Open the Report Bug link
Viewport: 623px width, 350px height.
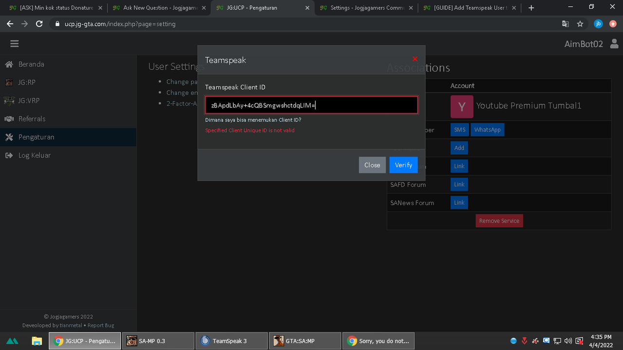click(101, 325)
